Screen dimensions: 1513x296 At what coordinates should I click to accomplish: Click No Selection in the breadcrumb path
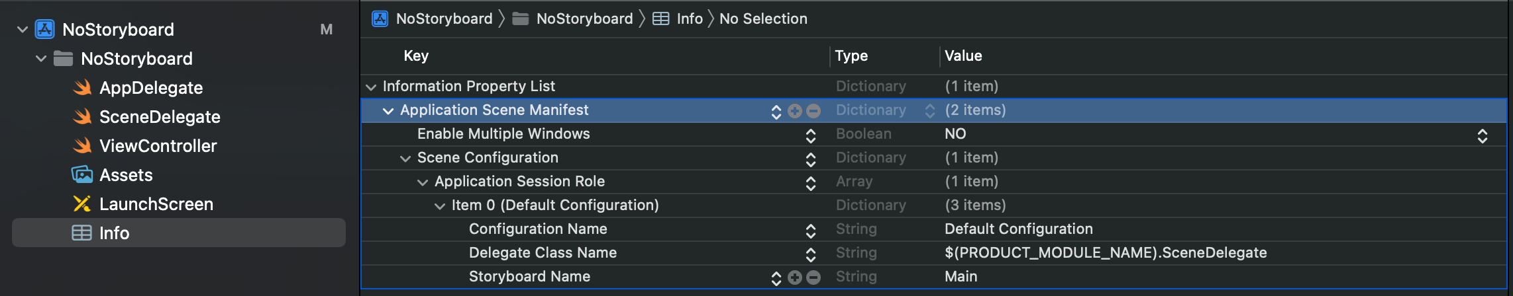coord(763,18)
